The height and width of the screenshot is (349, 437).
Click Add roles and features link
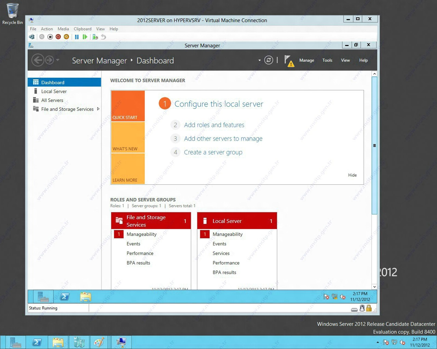pos(214,125)
